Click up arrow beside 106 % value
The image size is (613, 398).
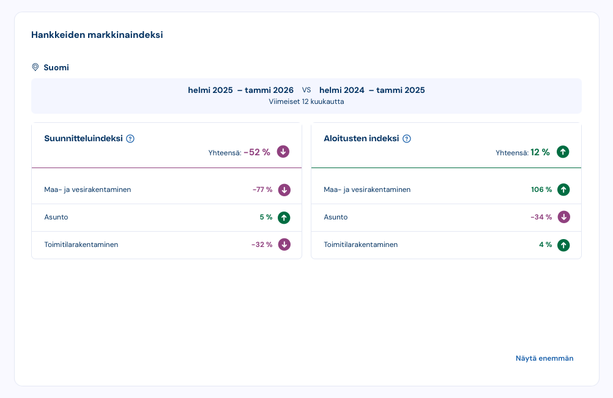pos(563,190)
